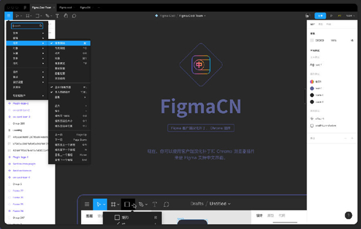Click the page background color swatch

click(x=312, y=40)
